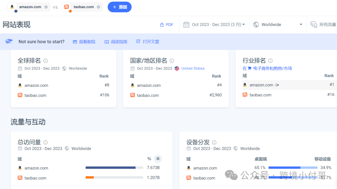Remove taobao.com from the comparison
Image resolution: width=337 pixels, height=189 pixels.
pyautogui.click(x=98, y=7)
